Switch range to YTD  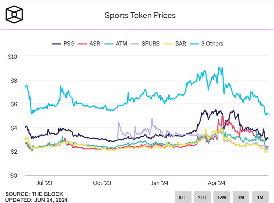tap(202, 197)
